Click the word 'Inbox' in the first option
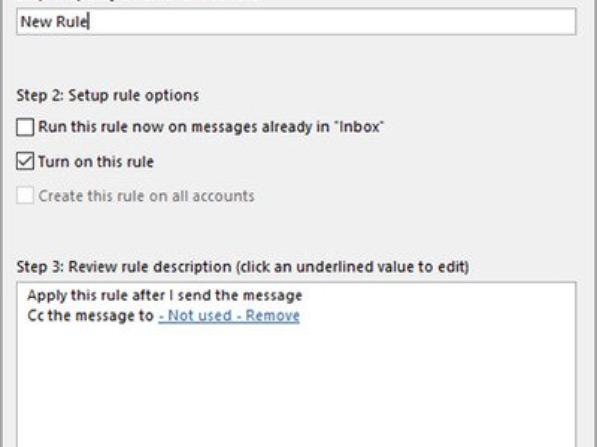597x447 pixels. tap(360, 127)
